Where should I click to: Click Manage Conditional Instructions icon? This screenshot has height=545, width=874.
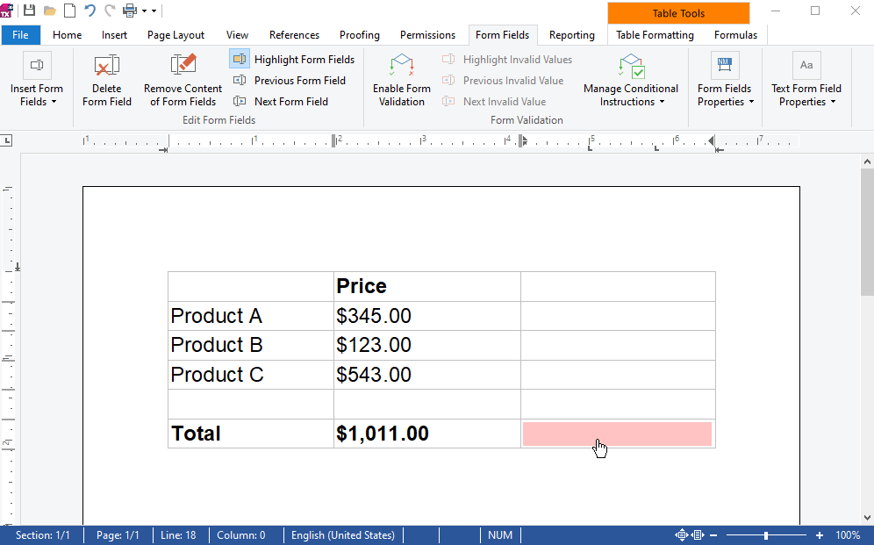(x=631, y=65)
